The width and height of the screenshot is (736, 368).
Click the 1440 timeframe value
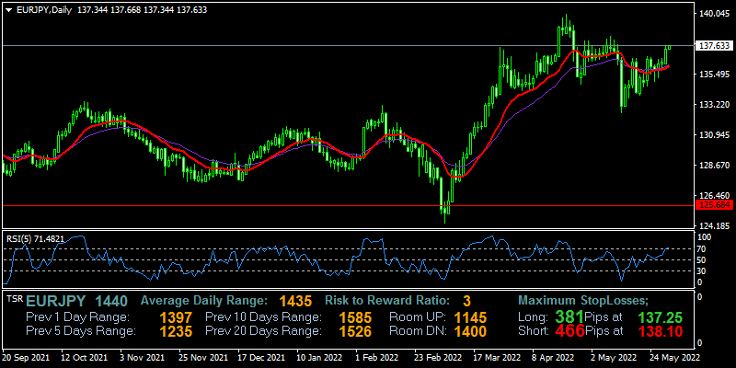pos(110,301)
